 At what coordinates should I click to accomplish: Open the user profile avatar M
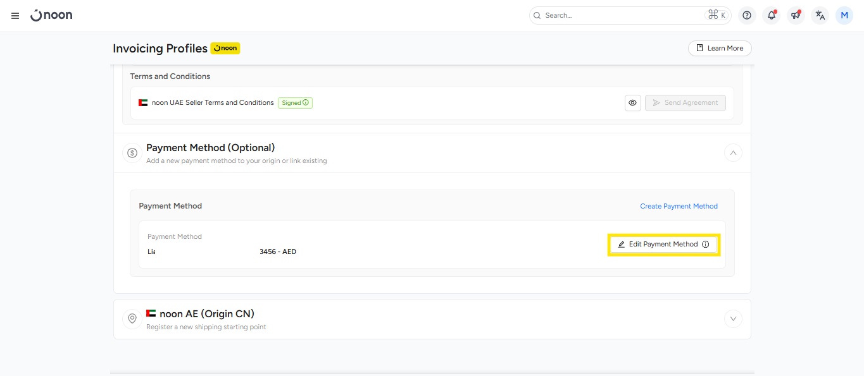[x=844, y=16]
